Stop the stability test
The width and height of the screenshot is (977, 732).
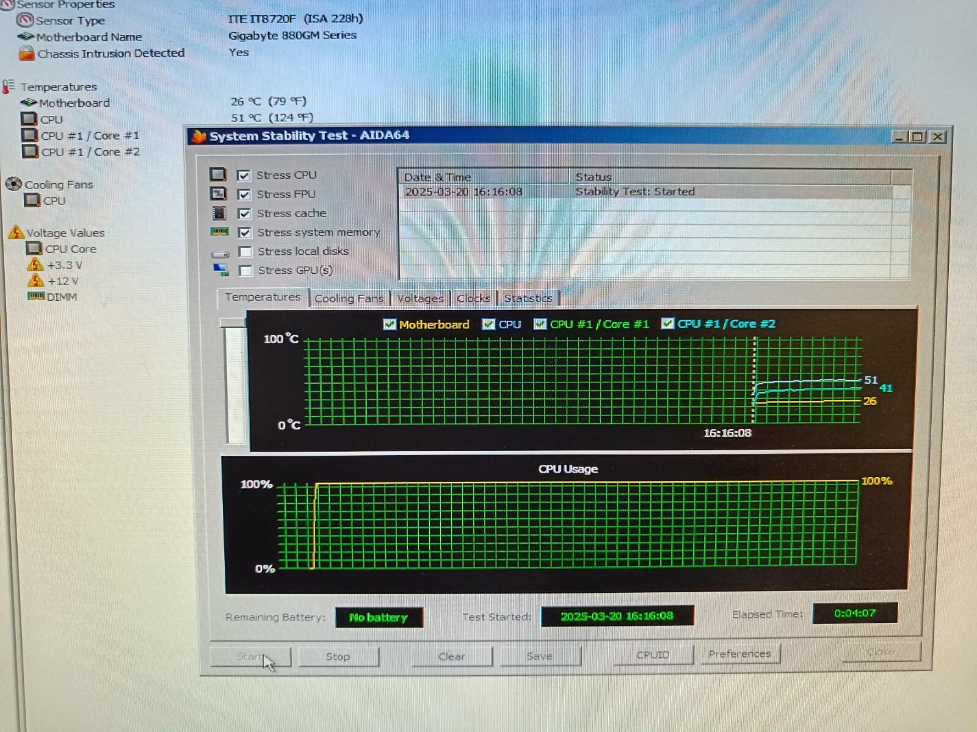coord(338,656)
